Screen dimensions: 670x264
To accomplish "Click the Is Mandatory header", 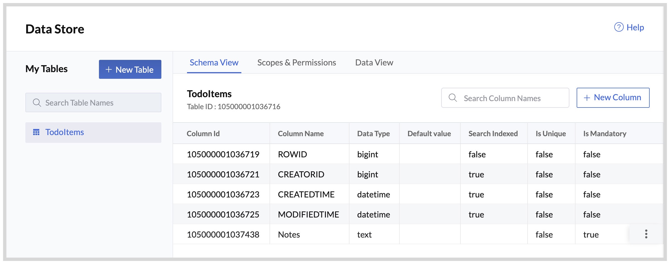I will pyautogui.click(x=605, y=134).
